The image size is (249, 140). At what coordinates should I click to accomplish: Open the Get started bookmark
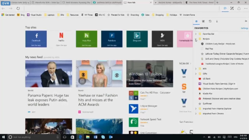(8, 15)
